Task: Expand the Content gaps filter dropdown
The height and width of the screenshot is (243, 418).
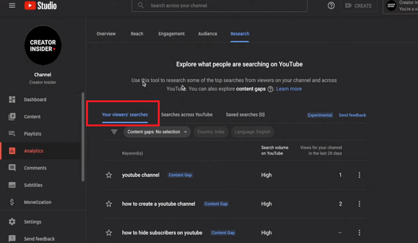Action: pos(157,132)
